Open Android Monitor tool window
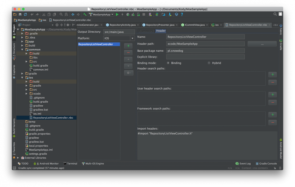The height and width of the screenshot is (187, 295). click(x=46, y=164)
